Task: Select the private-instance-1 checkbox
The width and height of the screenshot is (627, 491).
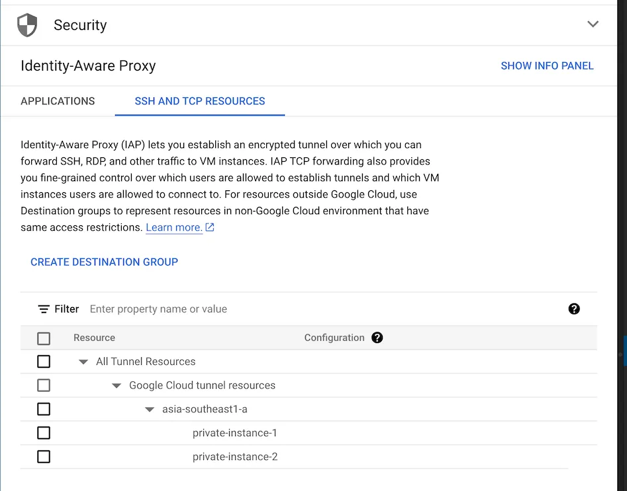Action: click(x=44, y=433)
